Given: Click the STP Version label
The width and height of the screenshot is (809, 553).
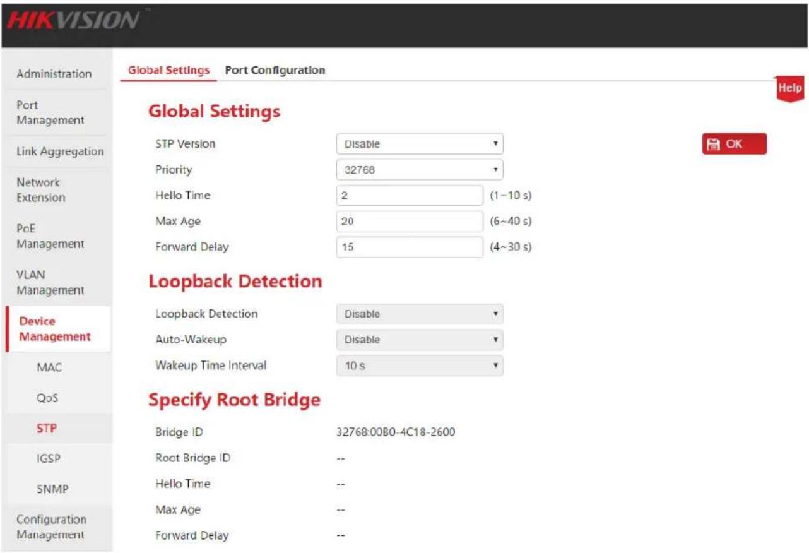Looking at the screenshot, I should 186,144.
